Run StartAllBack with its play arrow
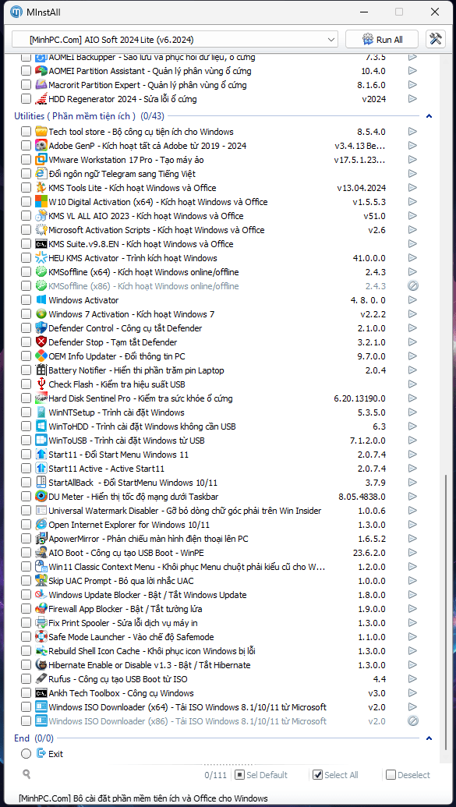 (412, 483)
